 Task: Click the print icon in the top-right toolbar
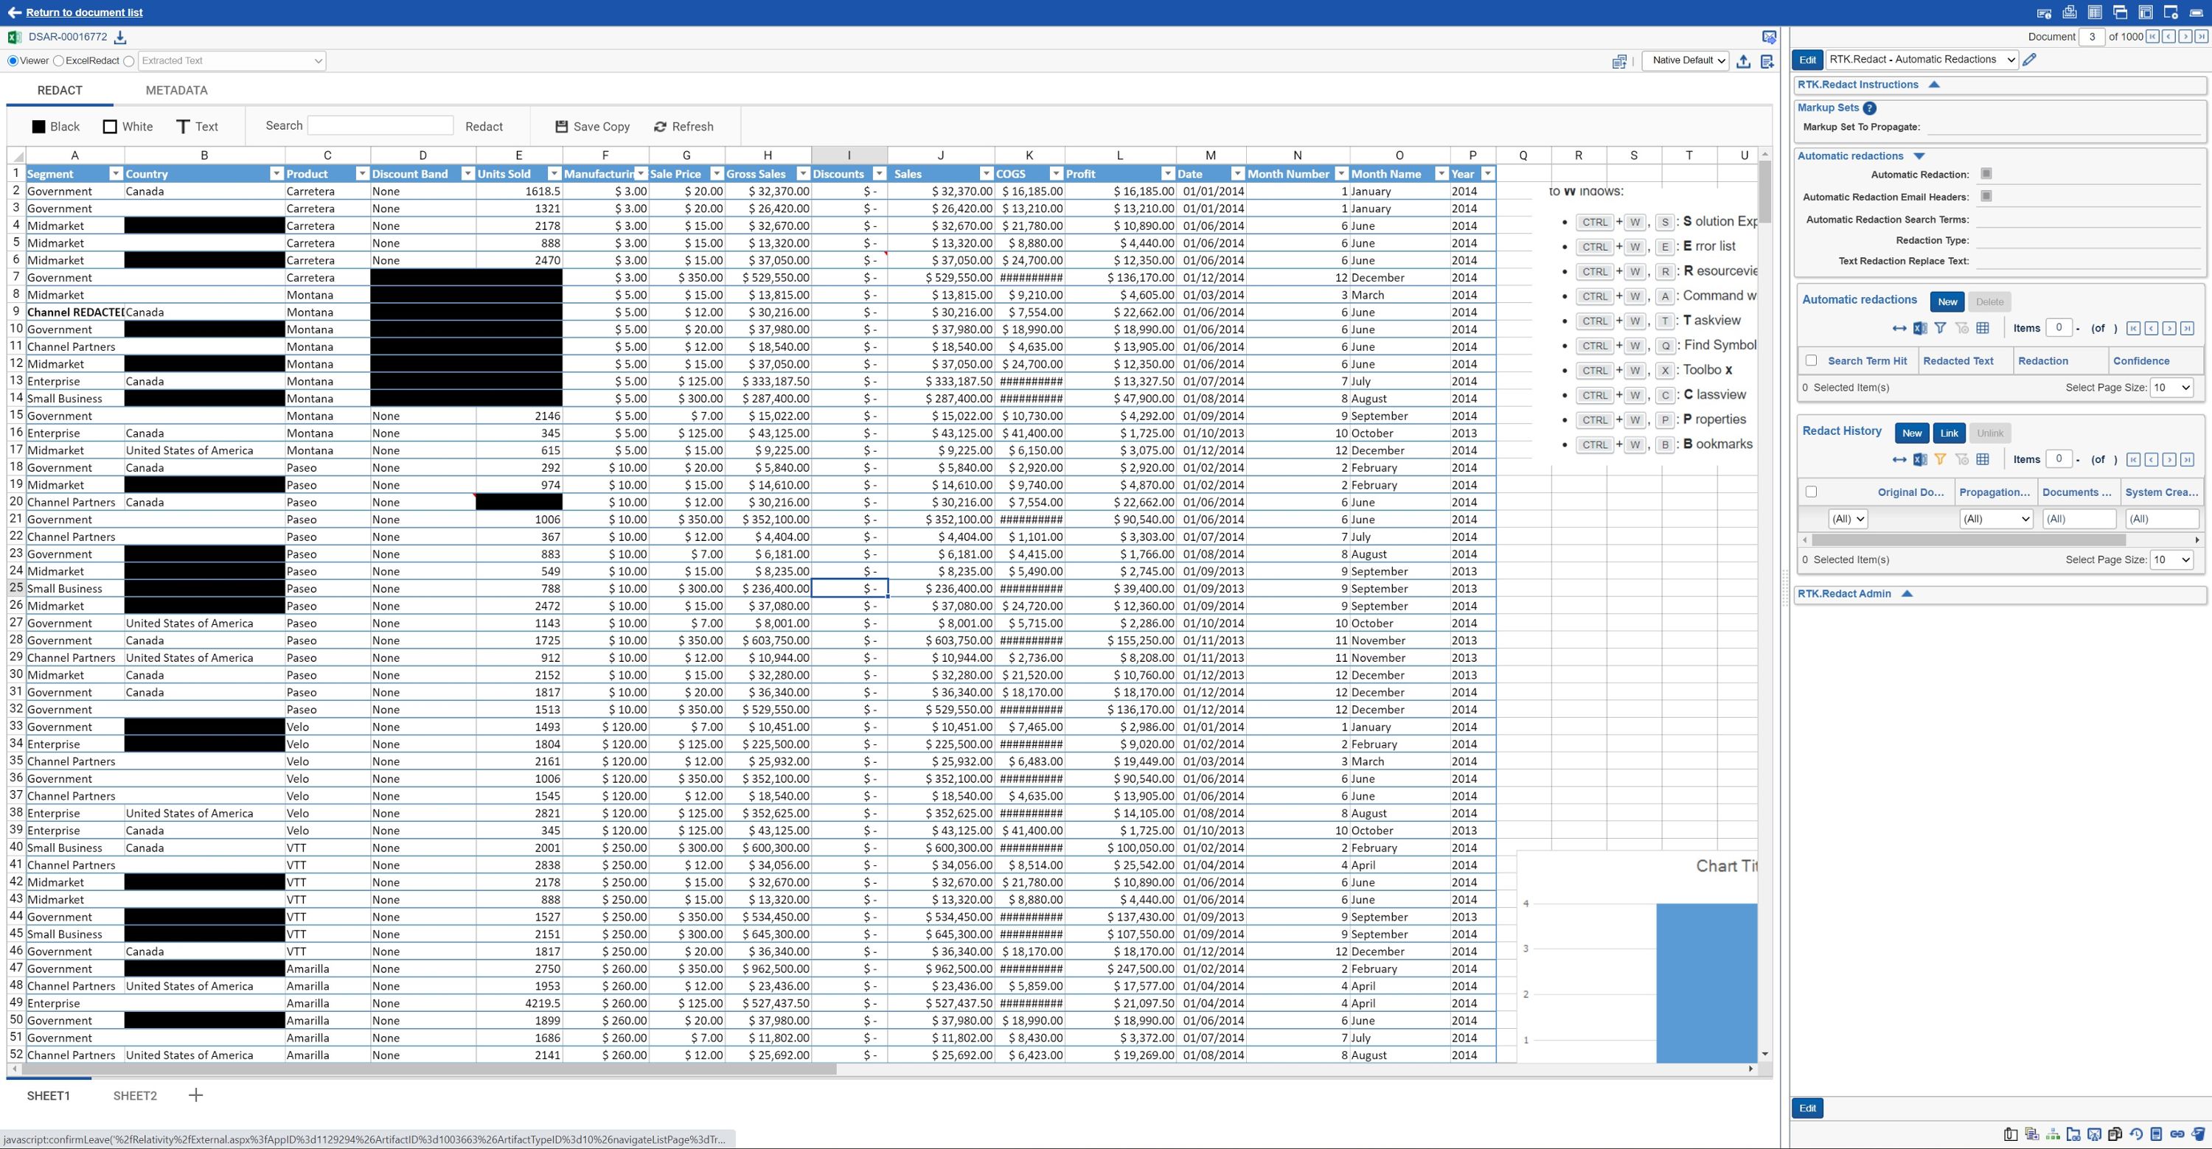click(x=2070, y=12)
